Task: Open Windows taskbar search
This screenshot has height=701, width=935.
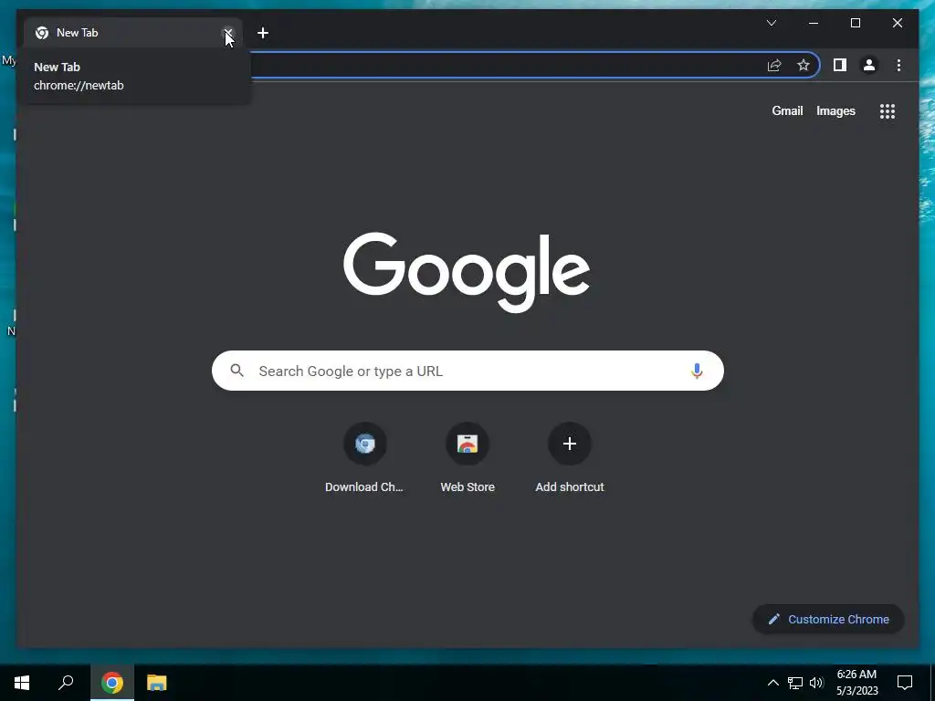Action: [x=66, y=683]
